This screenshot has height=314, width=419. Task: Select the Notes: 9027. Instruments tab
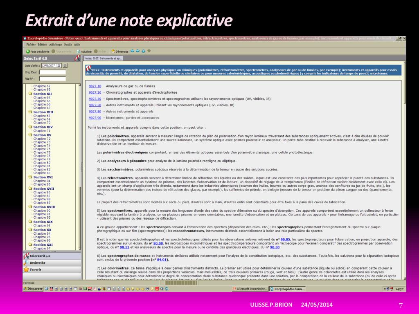(103, 58)
